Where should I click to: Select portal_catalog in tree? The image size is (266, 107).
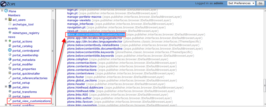pos(22,46)
